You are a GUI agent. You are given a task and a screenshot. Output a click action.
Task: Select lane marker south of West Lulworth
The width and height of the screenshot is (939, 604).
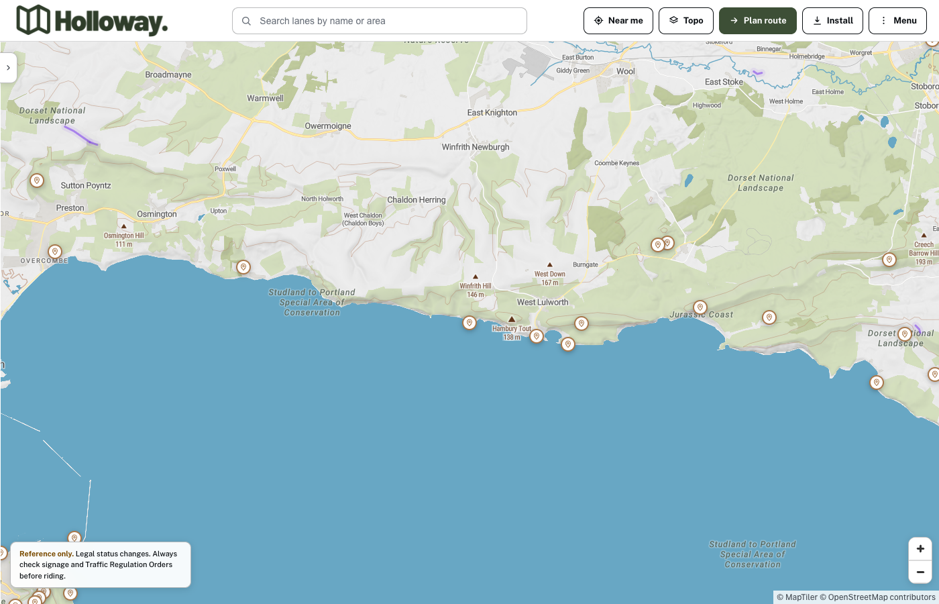click(582, 323)
